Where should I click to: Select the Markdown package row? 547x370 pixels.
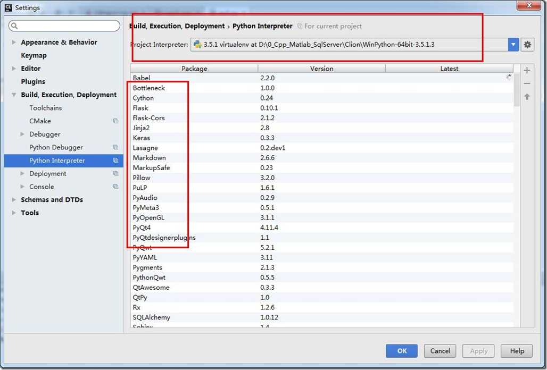[x=321, y=158]
